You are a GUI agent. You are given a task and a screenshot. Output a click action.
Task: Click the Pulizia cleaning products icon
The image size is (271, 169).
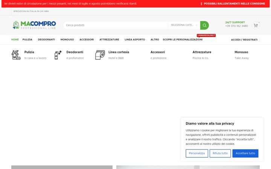click(x=16, y=55)
